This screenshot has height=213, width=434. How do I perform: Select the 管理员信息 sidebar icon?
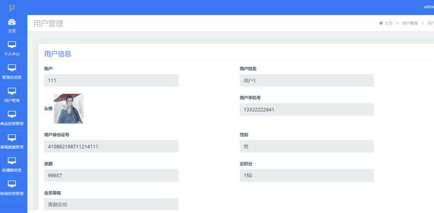tap(12, 68)
